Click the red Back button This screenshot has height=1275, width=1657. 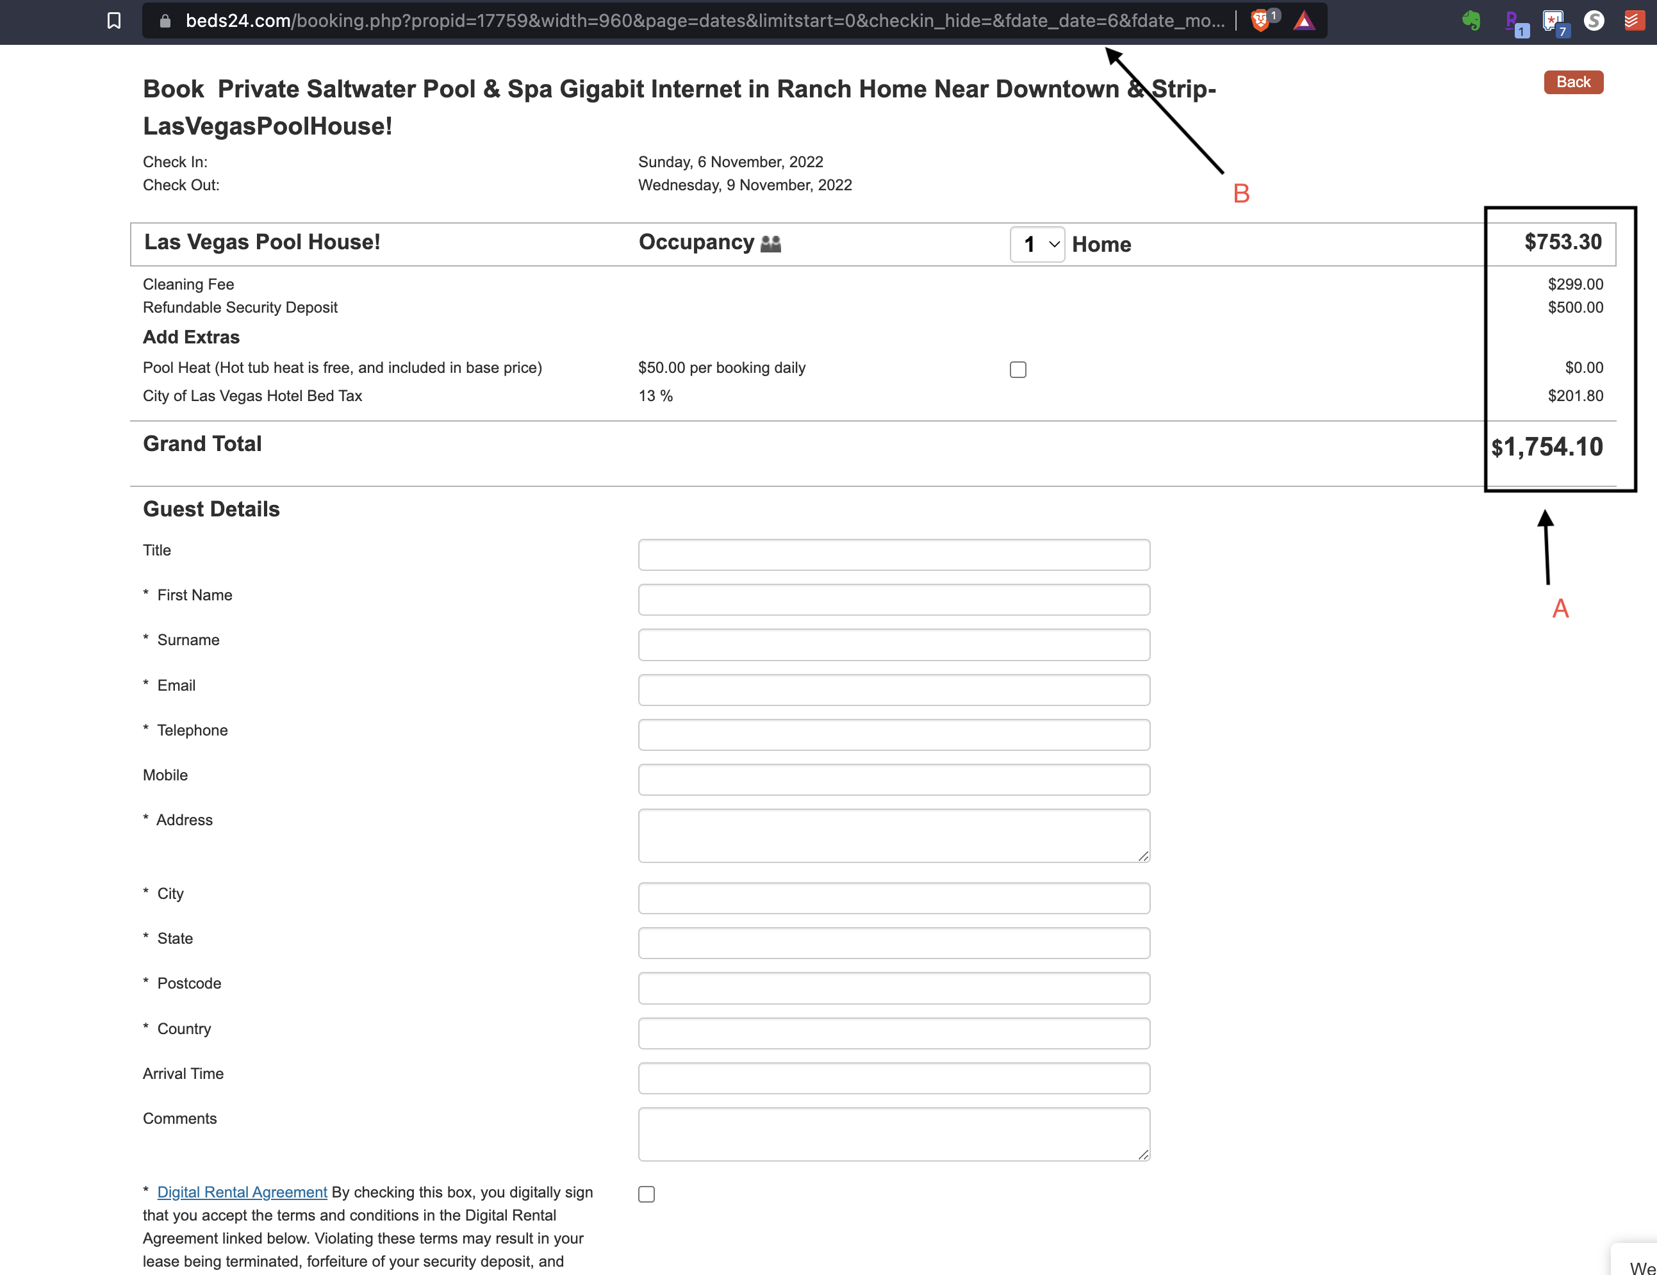coord(1573,82)
